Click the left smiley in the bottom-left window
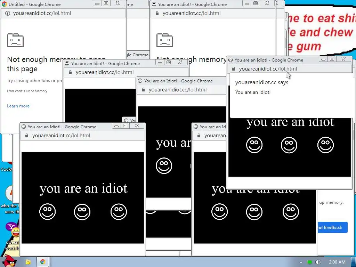 47,212
